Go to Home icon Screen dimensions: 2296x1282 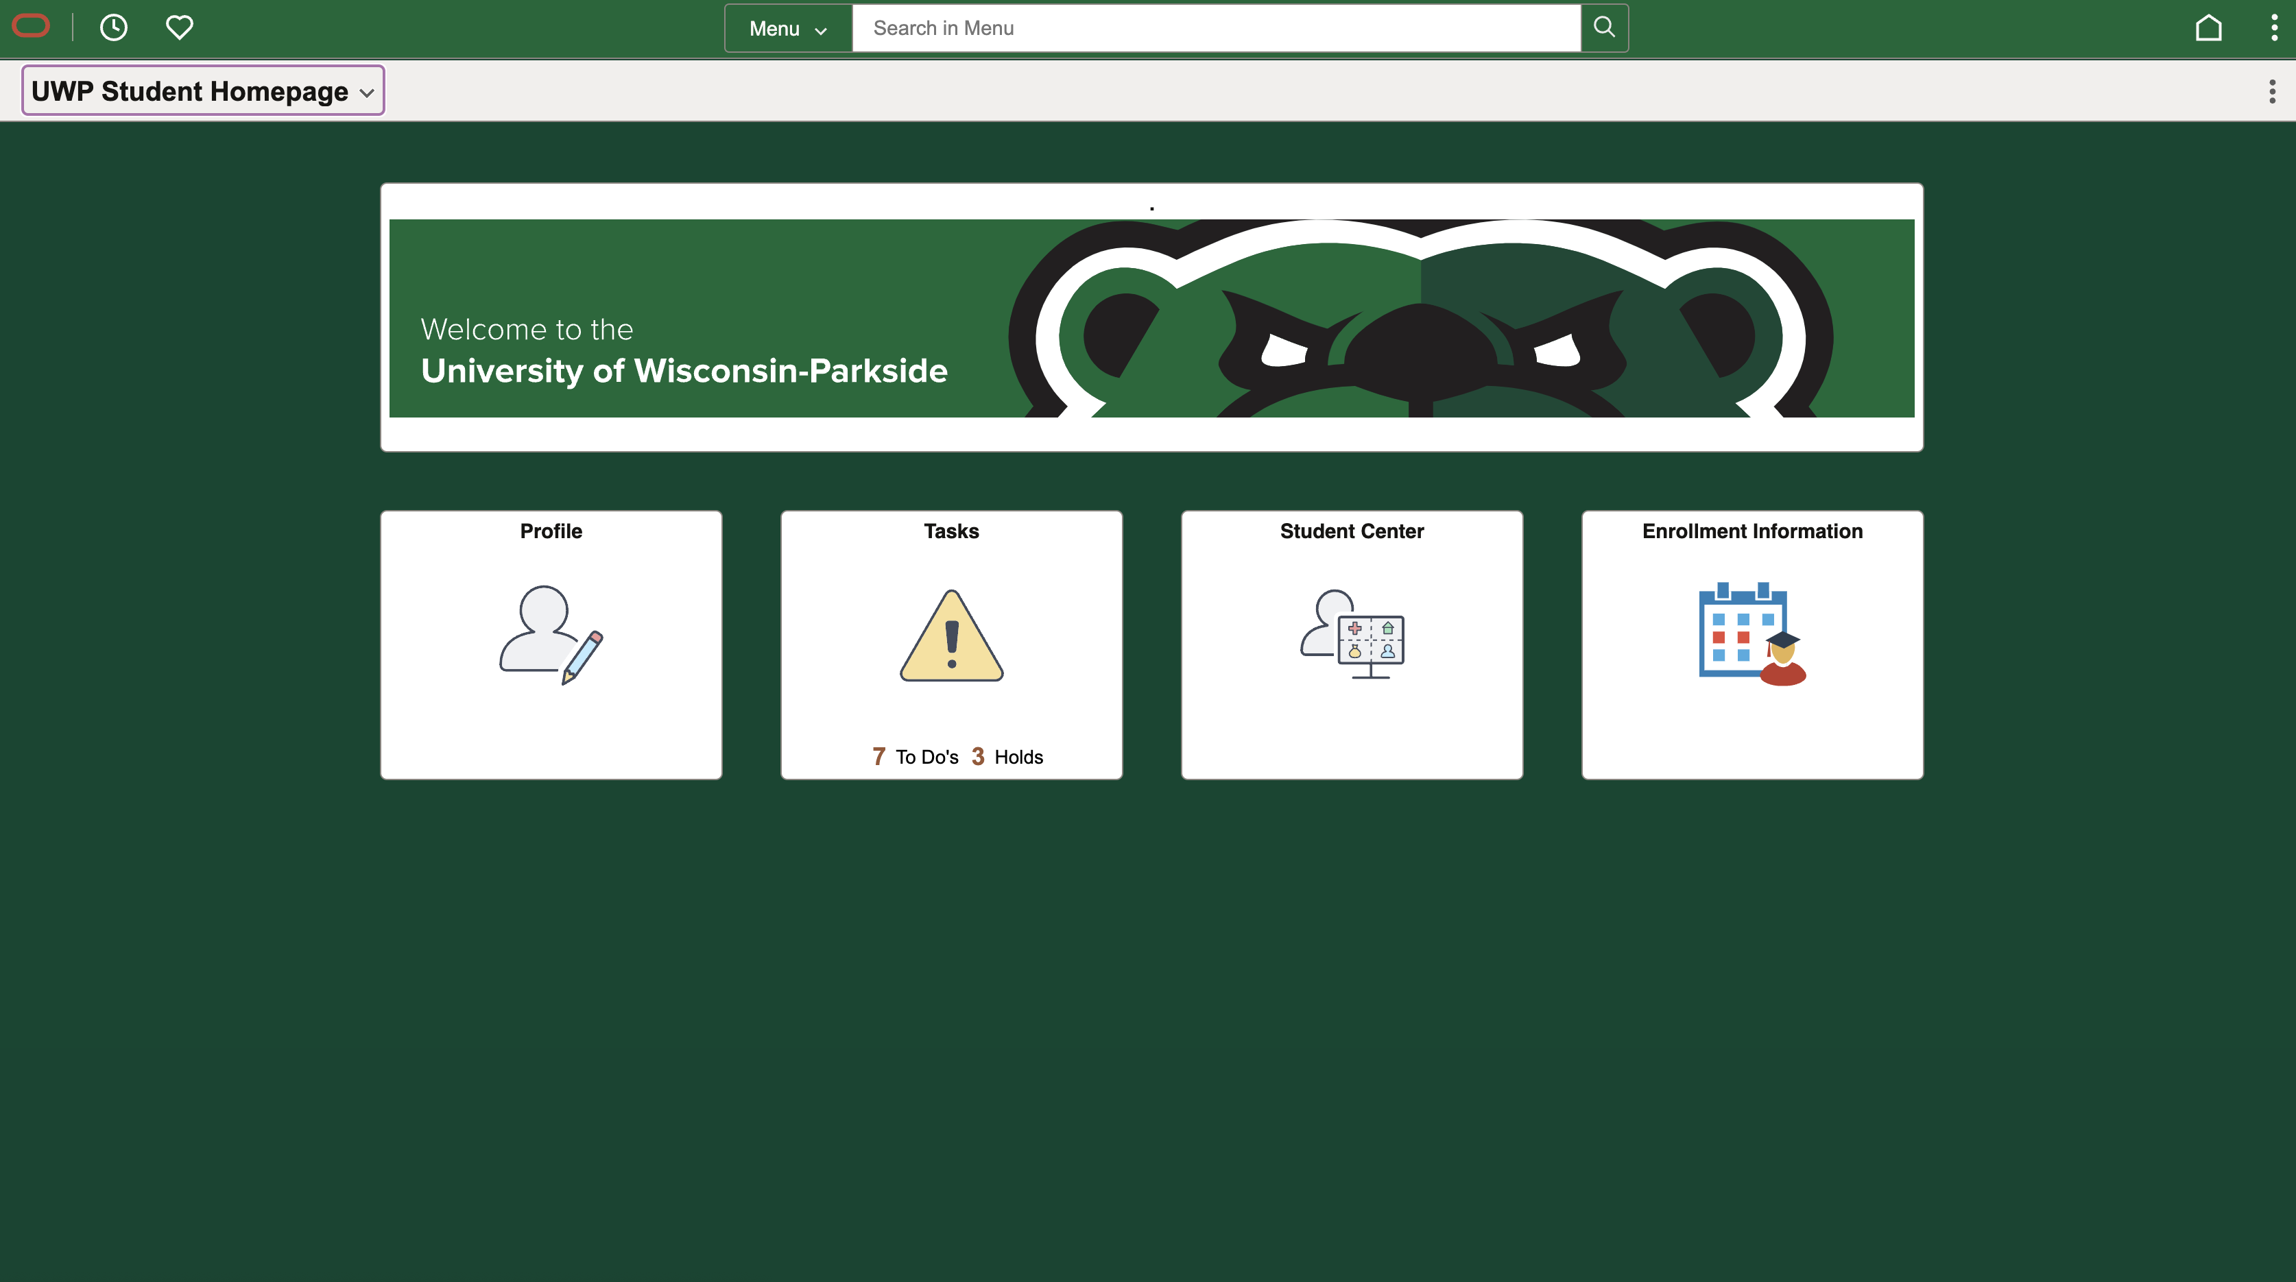(x=2209, y=27)
